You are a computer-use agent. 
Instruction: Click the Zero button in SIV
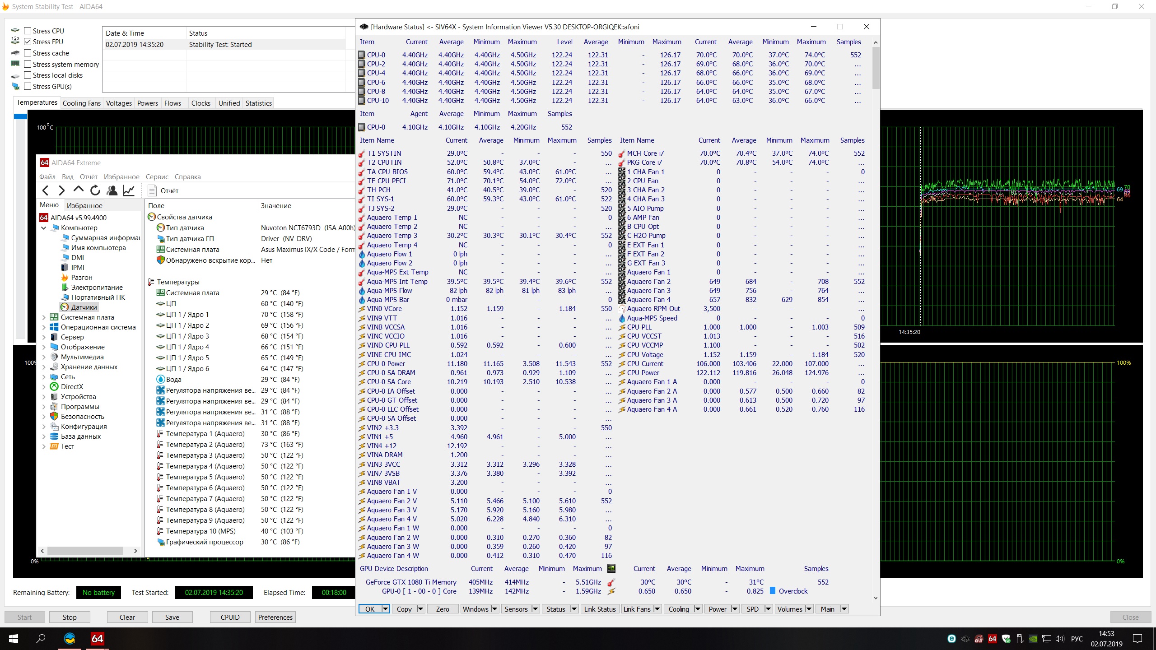click(442, 609)
